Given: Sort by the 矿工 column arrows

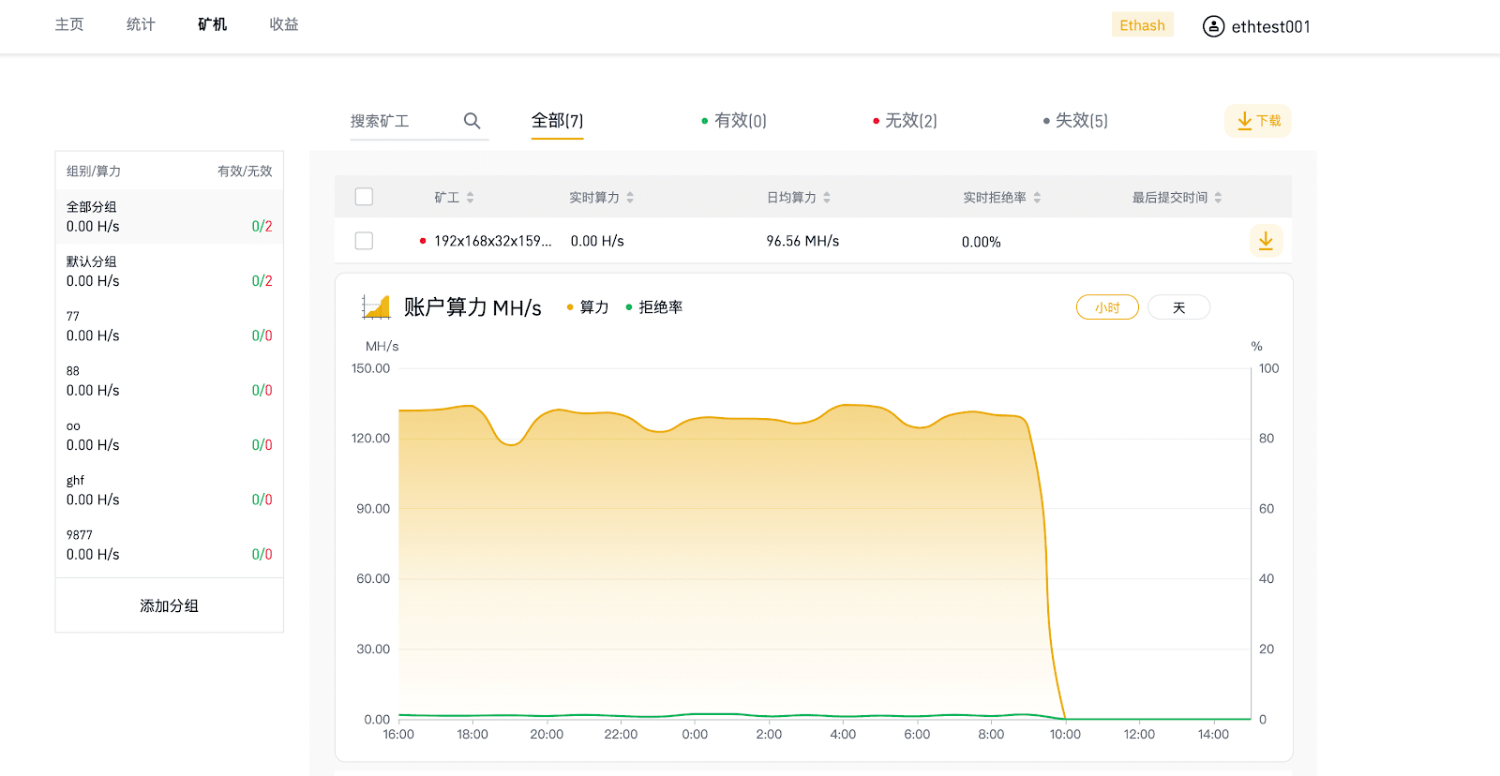Looking at the screenshot, I should coord(471,198).
